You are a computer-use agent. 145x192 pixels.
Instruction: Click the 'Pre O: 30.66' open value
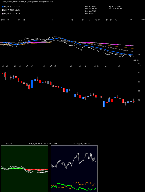pos(91,6)
